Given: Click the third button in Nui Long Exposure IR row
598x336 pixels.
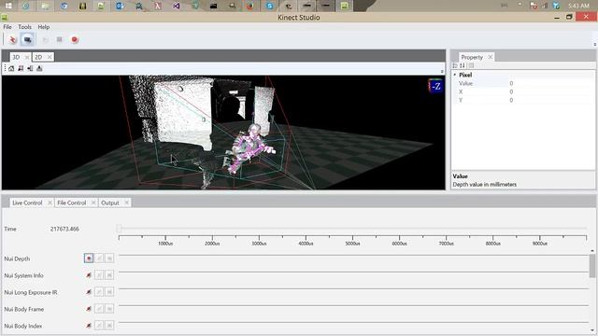Looking at the screenshot, I should point(109,292).
